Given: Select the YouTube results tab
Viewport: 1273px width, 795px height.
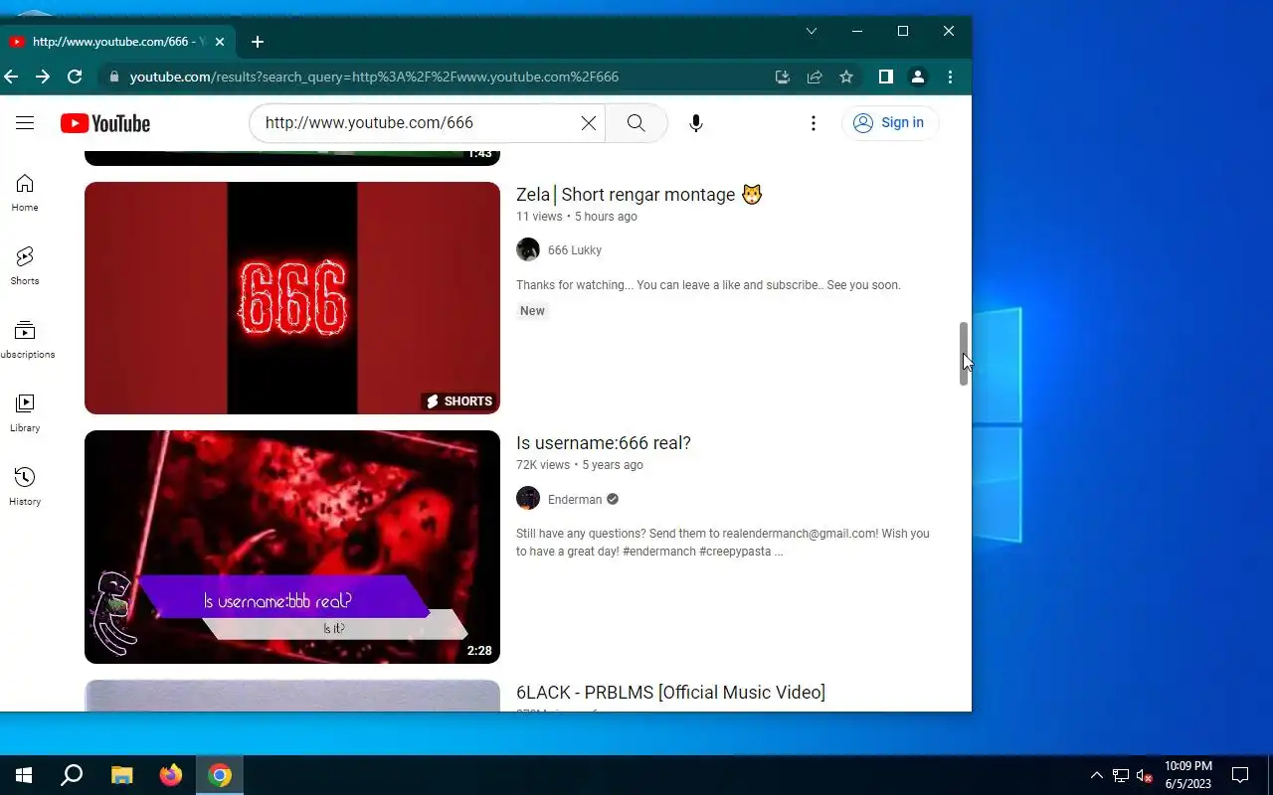Looking at the screenshot, I should [117, 42].
